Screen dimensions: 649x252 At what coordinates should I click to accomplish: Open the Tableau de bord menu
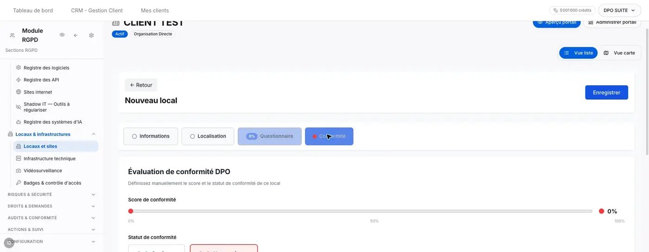pos(33,10)
